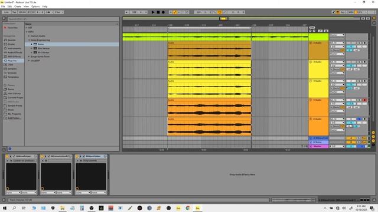378x212 pixels.
Task: Open User Library under Places
Action: (14, 94)
